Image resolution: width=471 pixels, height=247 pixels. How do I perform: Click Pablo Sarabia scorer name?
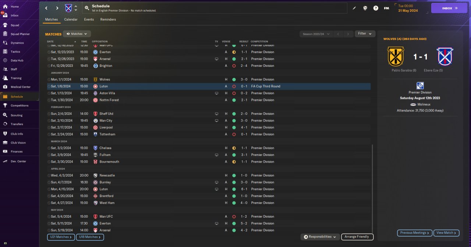pos(404,70)
